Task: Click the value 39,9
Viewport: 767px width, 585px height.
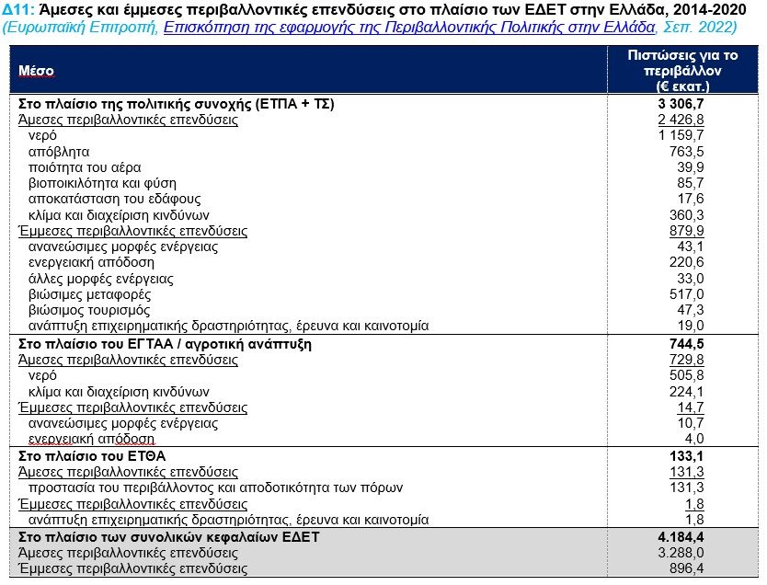Action: pyautogui.click(x=691, y=167)
